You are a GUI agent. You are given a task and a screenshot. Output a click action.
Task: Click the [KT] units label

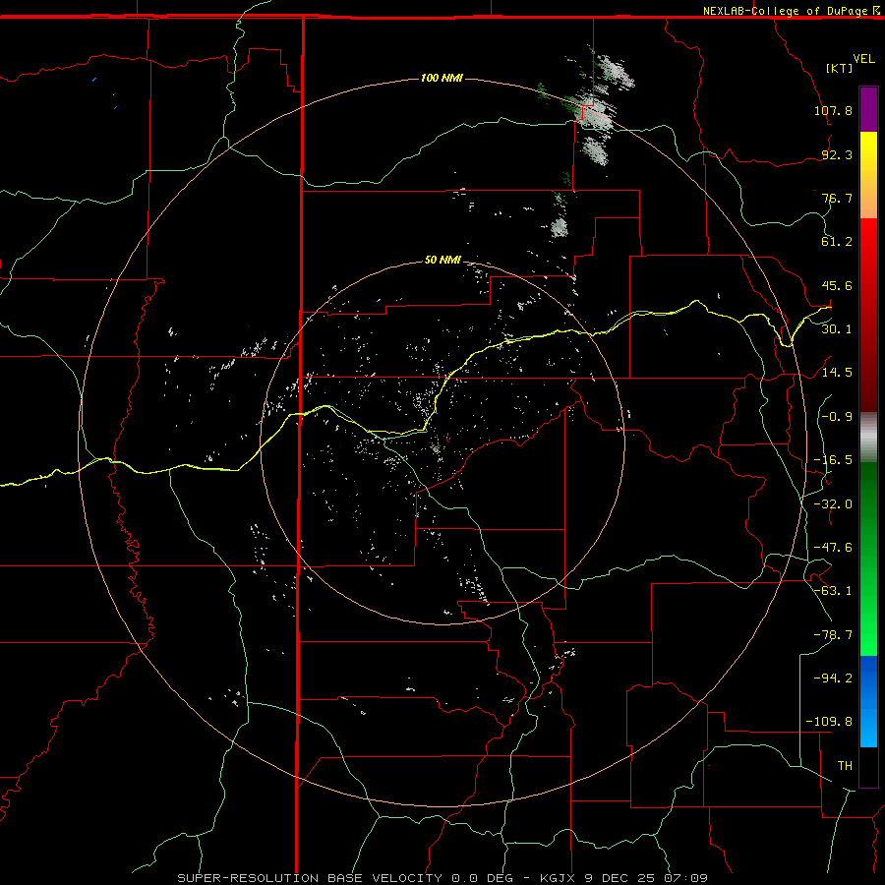click(x=839, y=68)
